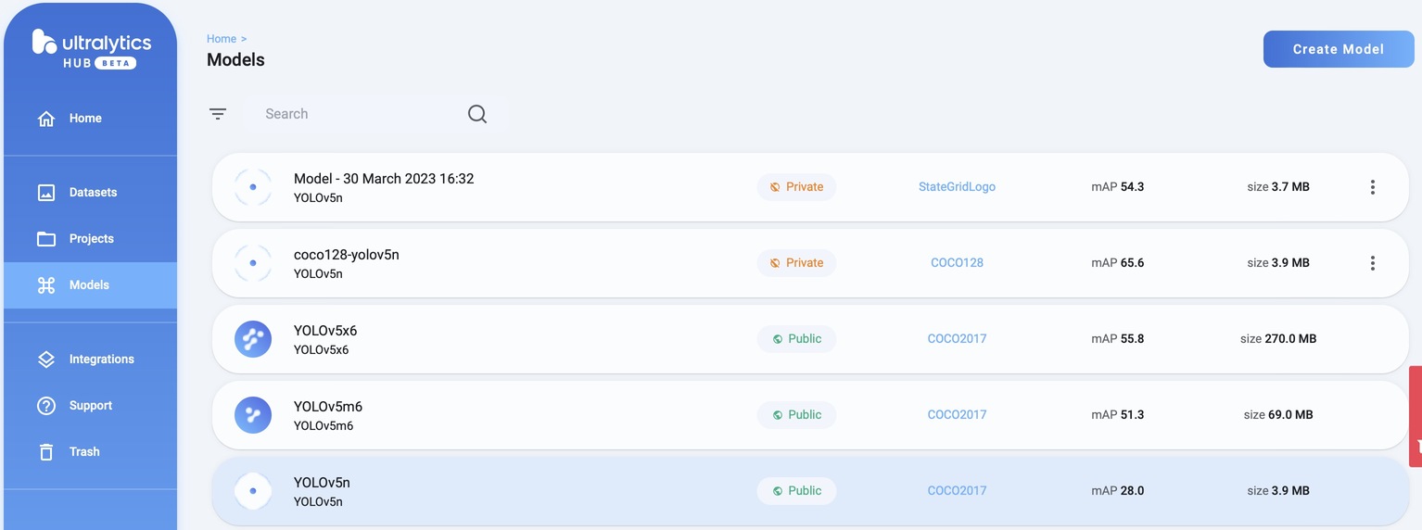Click the Ultralytics HUB logo

click(91, 50)
